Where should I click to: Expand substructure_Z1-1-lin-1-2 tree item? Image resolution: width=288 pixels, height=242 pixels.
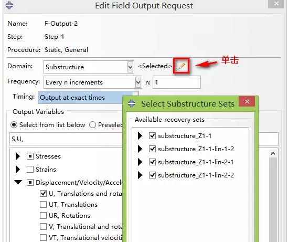140,149
